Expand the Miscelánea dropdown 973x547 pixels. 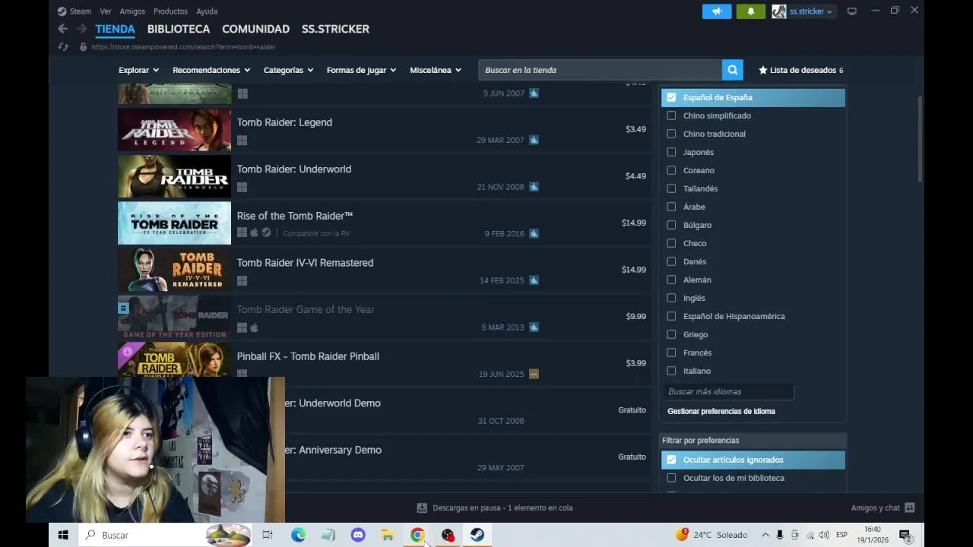coord(436,70)
